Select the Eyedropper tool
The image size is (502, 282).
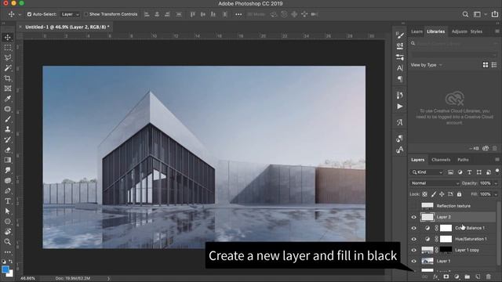tap(8, 99)
